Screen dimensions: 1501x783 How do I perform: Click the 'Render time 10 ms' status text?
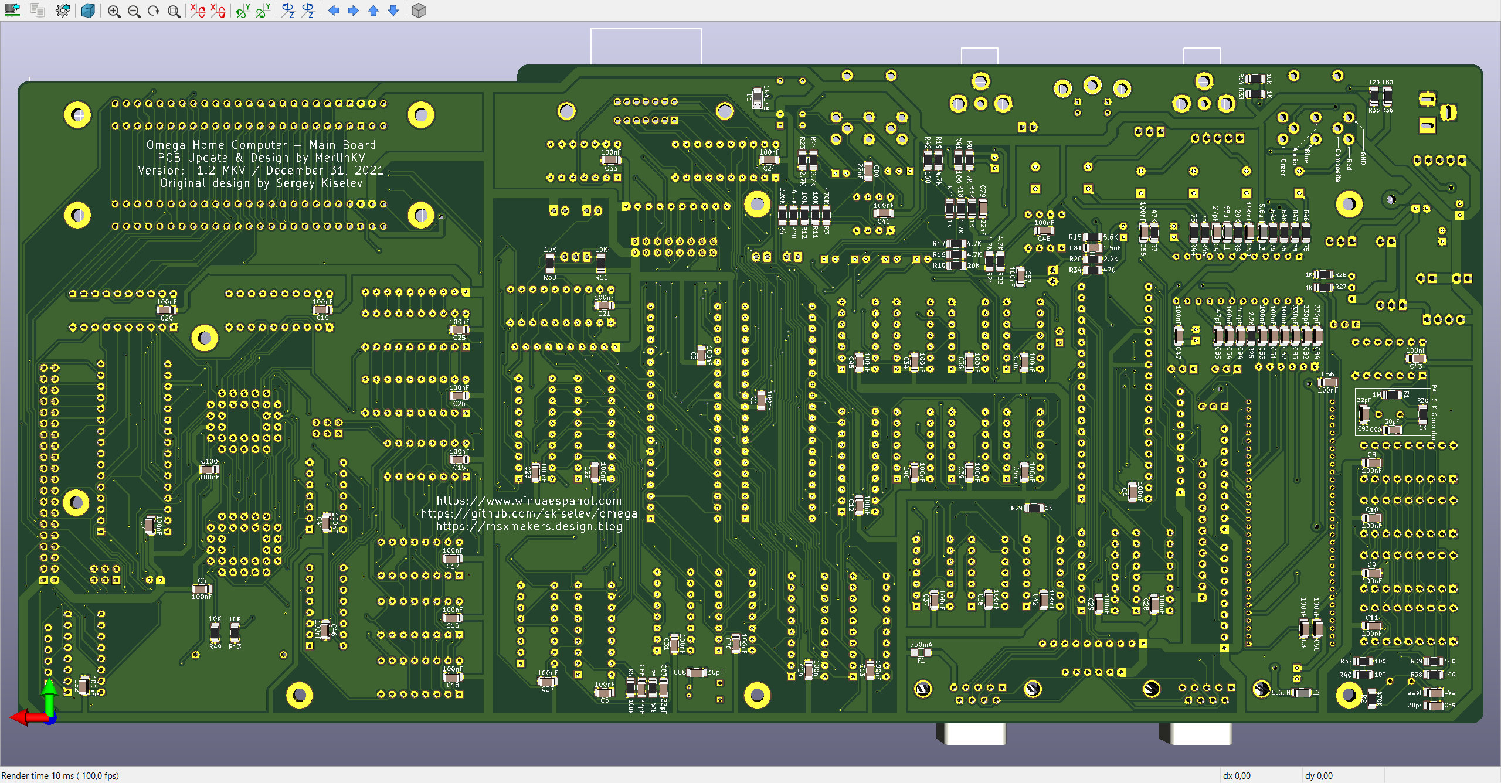(x=60, y=775)
